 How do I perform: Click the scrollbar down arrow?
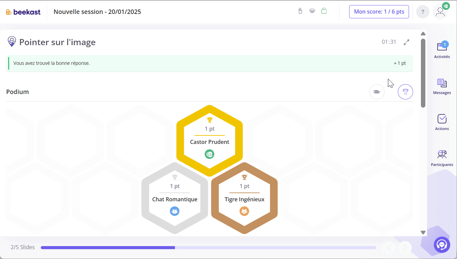coord(423,233)
